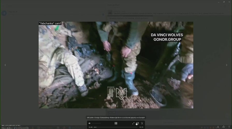The height and width of the screenshot is (129, 232).
Task: Go to the next media with the right arrow
Action: (227, 65)
